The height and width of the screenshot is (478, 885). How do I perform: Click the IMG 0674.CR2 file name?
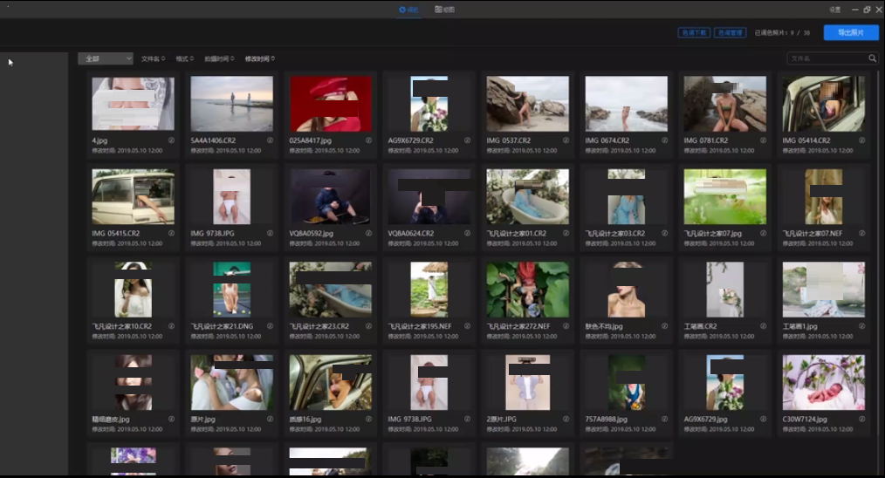click(607, 140)
